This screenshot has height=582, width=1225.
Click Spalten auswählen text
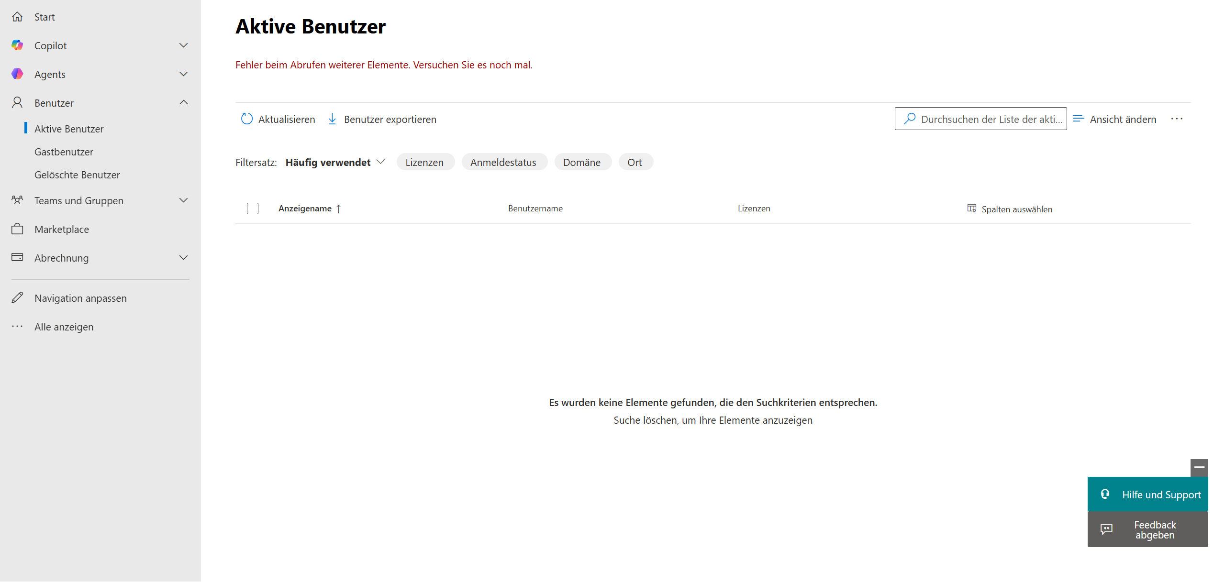pos(1017,209)
